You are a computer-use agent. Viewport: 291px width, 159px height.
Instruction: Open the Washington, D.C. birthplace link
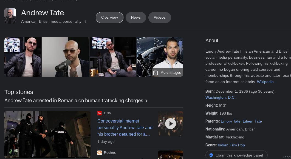point(220,97)
